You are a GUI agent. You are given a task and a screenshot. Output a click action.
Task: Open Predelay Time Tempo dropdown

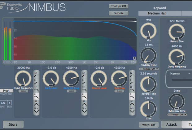149,69
